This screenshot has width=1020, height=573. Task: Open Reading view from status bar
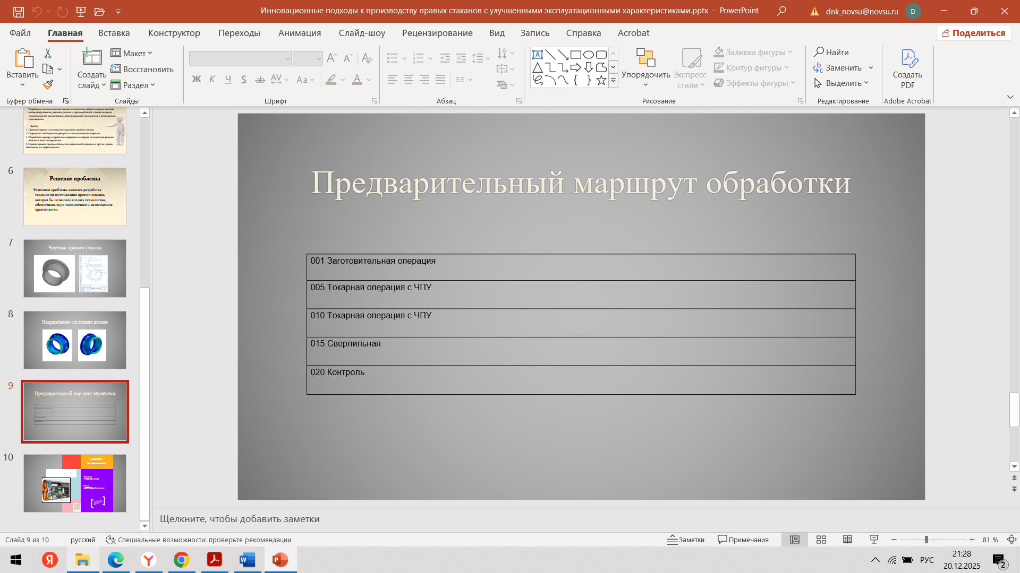[847, 540]
